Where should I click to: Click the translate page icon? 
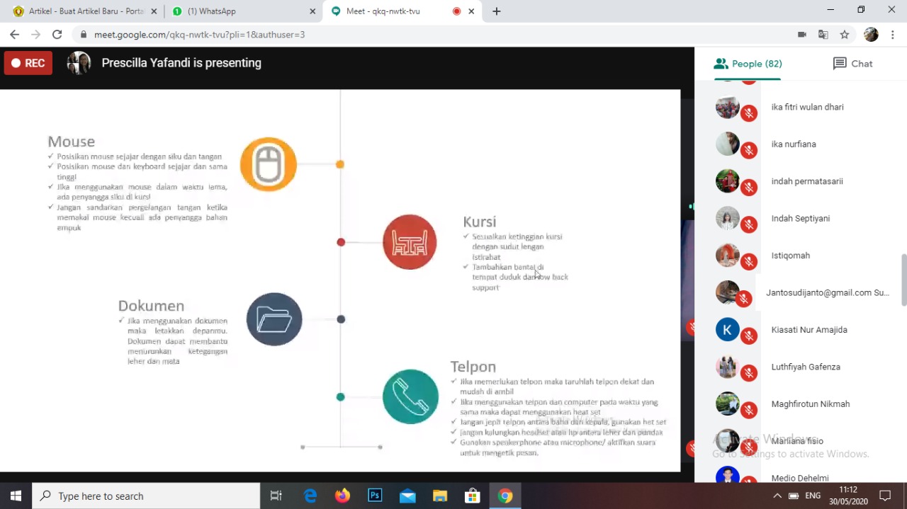[823, 35]
